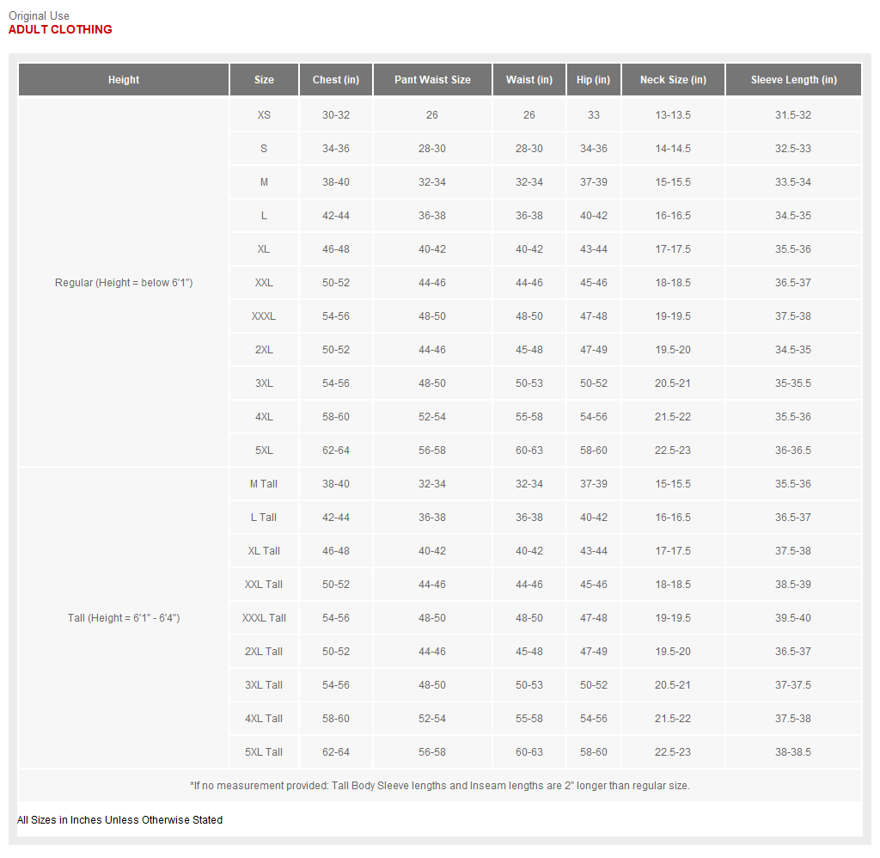Click the Tall (Height = 6'1" - 6'4") cell
Screen dimensions: 880x858
pos(124,618)
